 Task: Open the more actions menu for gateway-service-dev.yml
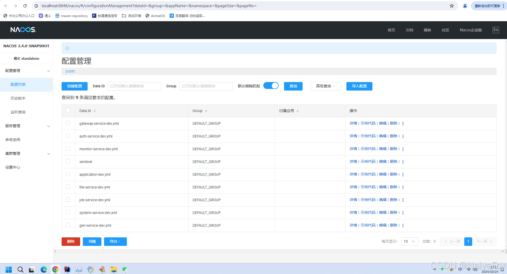coord(403,123)
